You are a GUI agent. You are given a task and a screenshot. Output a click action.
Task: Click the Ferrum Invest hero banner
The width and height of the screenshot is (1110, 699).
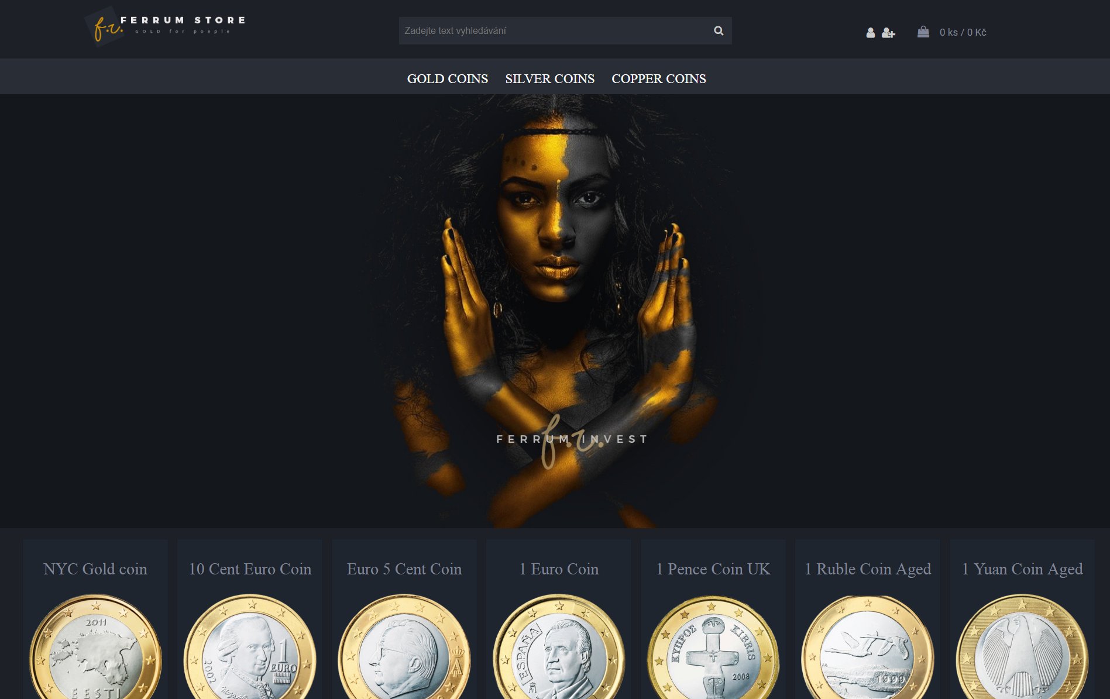555,311
